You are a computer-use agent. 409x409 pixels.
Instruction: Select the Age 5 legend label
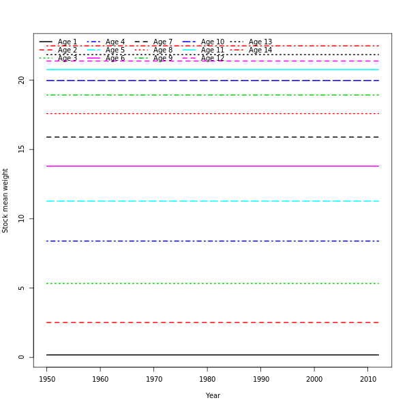point(115,50)
